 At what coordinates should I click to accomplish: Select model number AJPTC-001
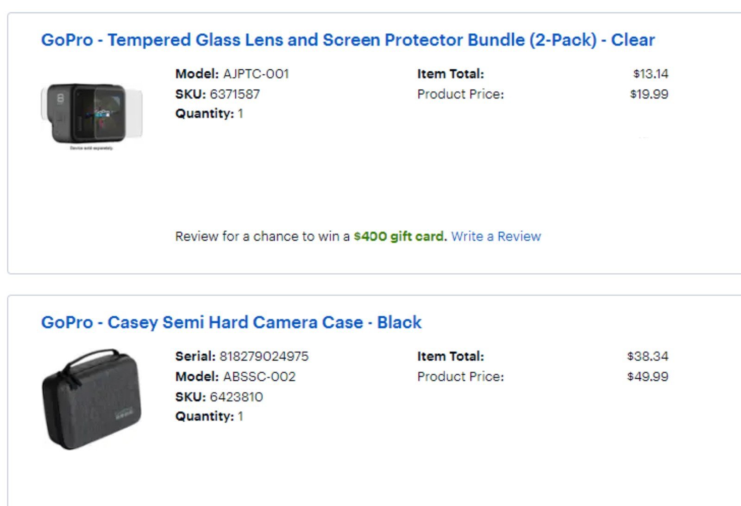coord(256,74)
